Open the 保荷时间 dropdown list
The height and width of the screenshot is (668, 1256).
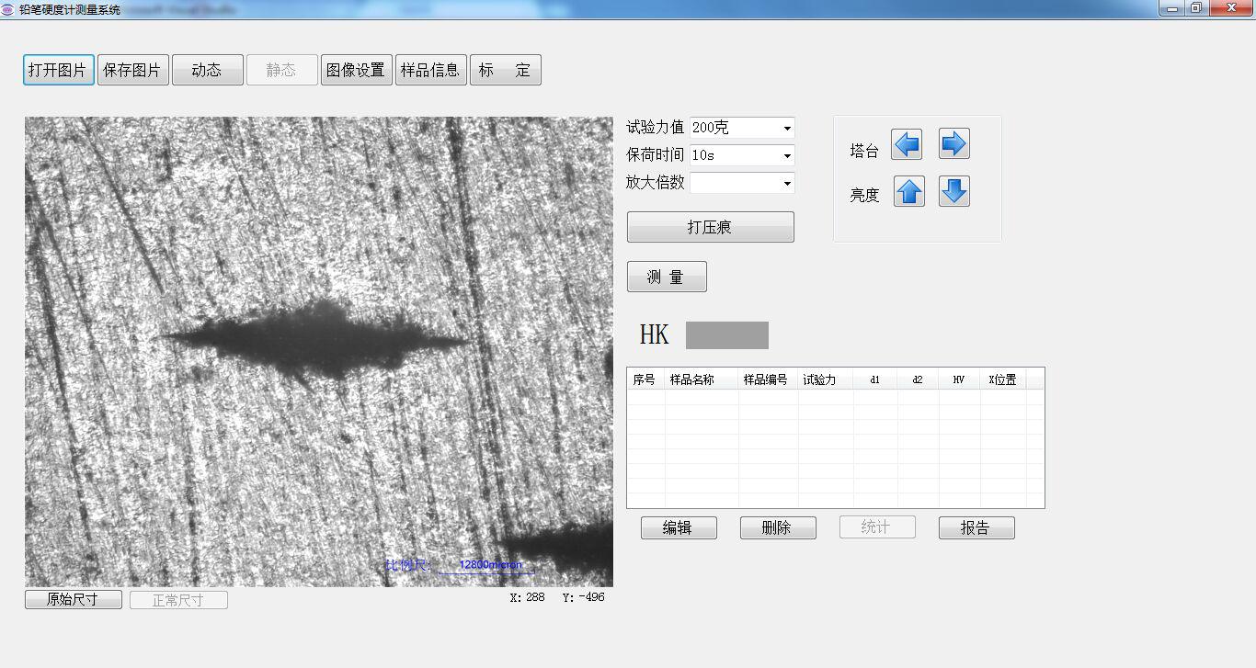tap(787, 156)
